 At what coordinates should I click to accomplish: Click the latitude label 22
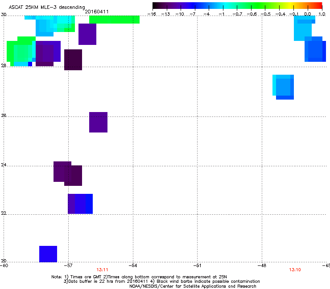click(4, 213)
